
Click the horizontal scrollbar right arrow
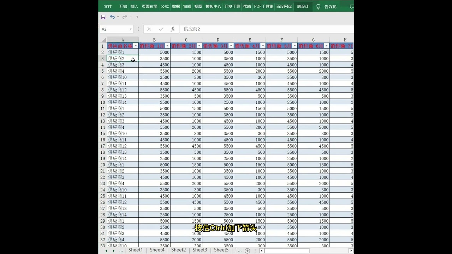click(x=351, y=251)
